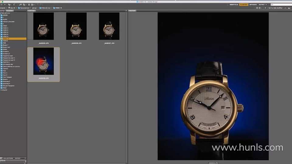Click file name under blue-background thumbnail
This screenshot has width=292, height=164.
coord(43,78)
